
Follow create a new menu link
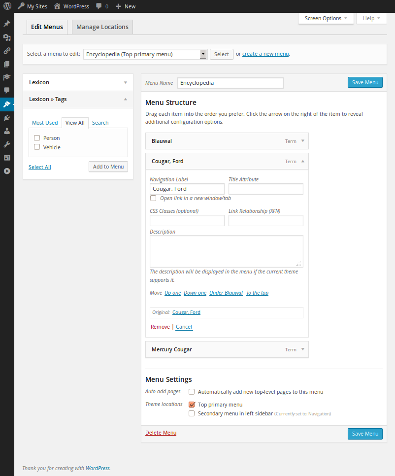click(x=265, y=54)
